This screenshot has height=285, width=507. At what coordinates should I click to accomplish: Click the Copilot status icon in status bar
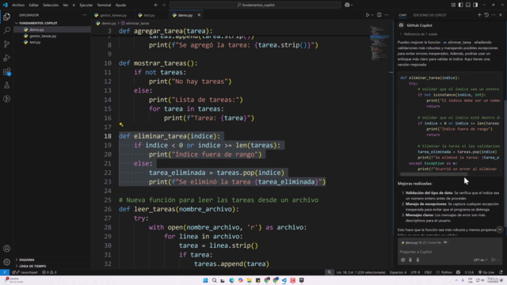pos(458,272)
